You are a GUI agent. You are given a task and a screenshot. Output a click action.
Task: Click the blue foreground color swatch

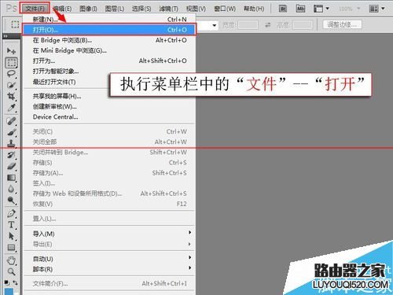[x=9, y=292]
